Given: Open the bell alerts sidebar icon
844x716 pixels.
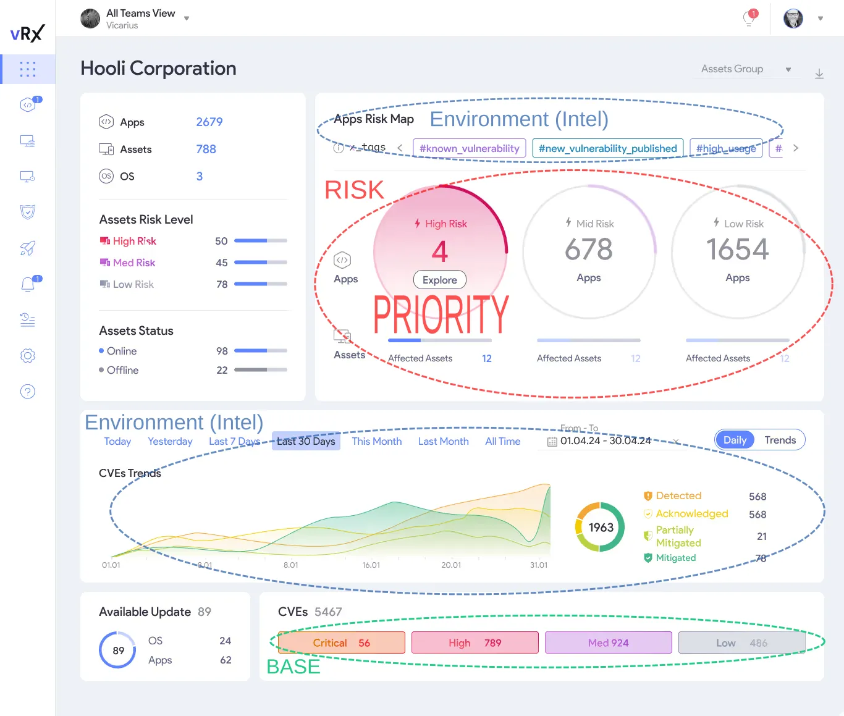Looking at the screenshot, I should pos(28,284).
